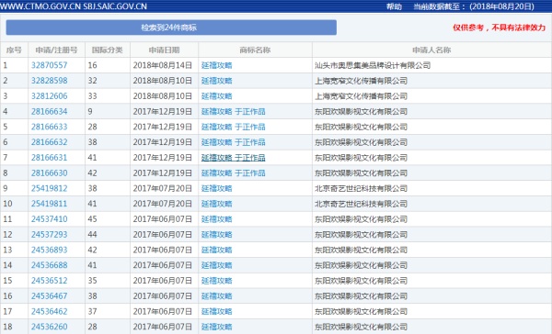Select applicant 汕头市奥思集美品牌设计有限公司

(373, 65)
